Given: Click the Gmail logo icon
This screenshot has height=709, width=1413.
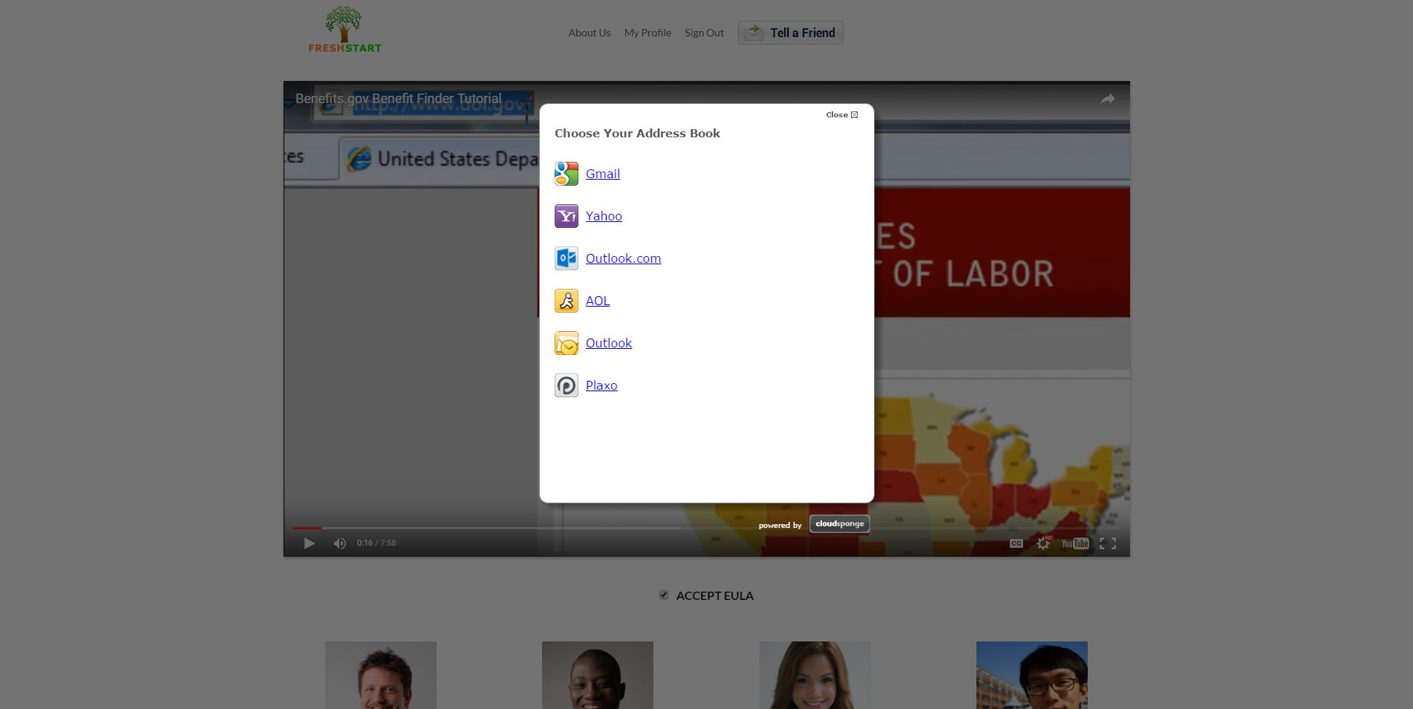Looking at the screenshot, I should click(x=567, y=174).
